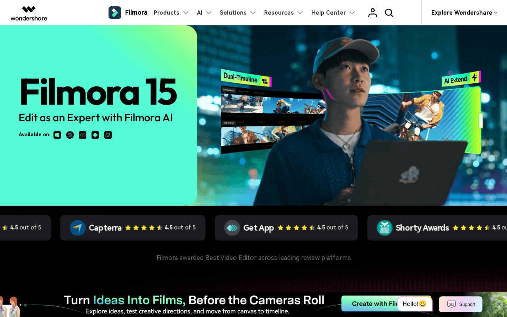Expand the Products chevron arrow
Viewport: 507px width, 317px height.
pyautogui.click(x=186, y=13)
